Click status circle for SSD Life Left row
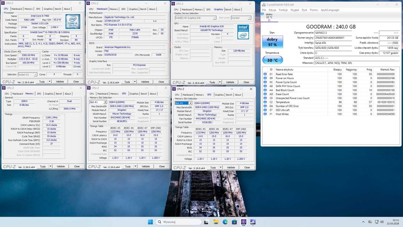This screenshot has height=227, width=403. point(265,110)
